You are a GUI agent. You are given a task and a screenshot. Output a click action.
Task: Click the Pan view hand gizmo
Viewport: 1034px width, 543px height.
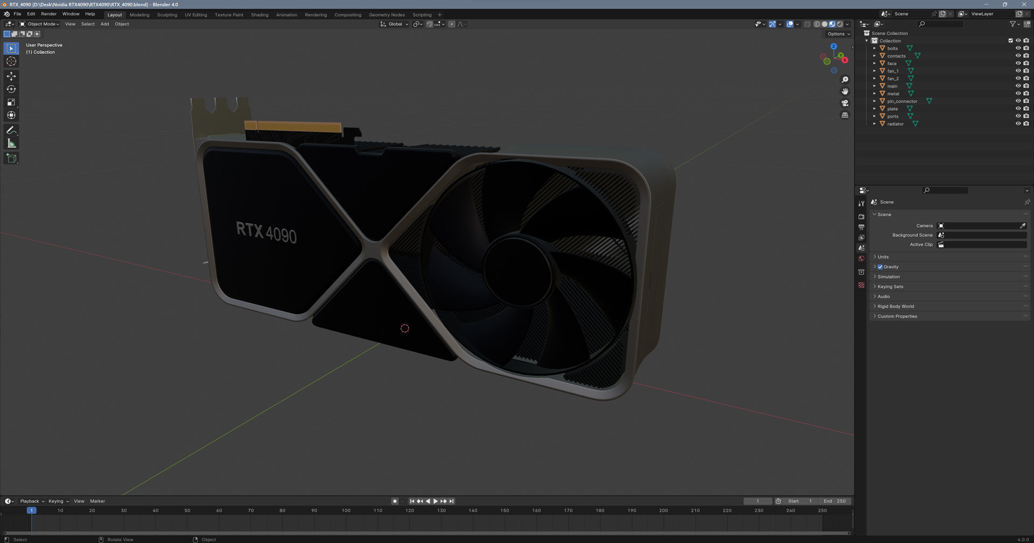(x=845, y=91)
